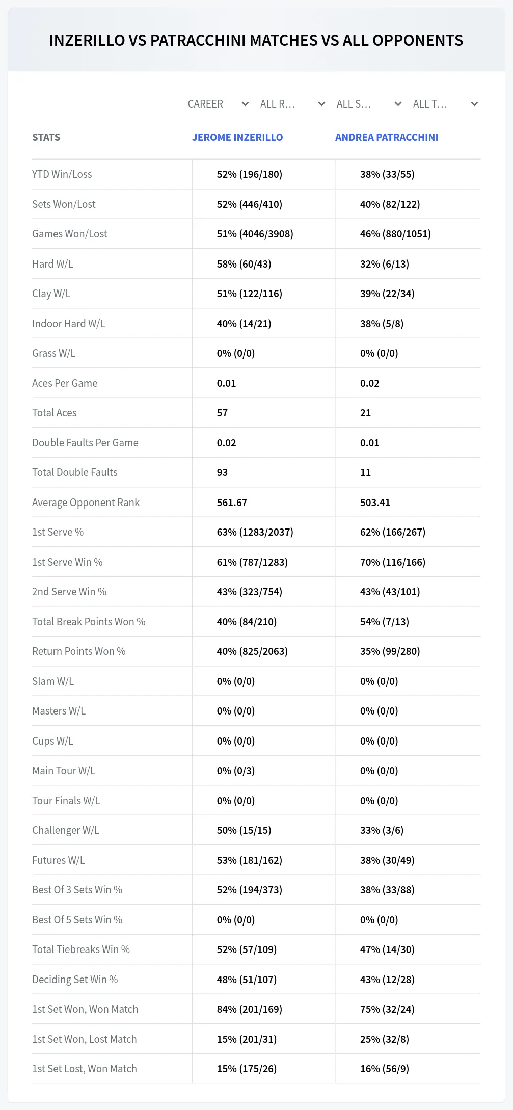Image resolution: width=513 pixels, height=1110 pixels.
Task: Select the YTD Win/Loss row label
Action: [62, 174]
